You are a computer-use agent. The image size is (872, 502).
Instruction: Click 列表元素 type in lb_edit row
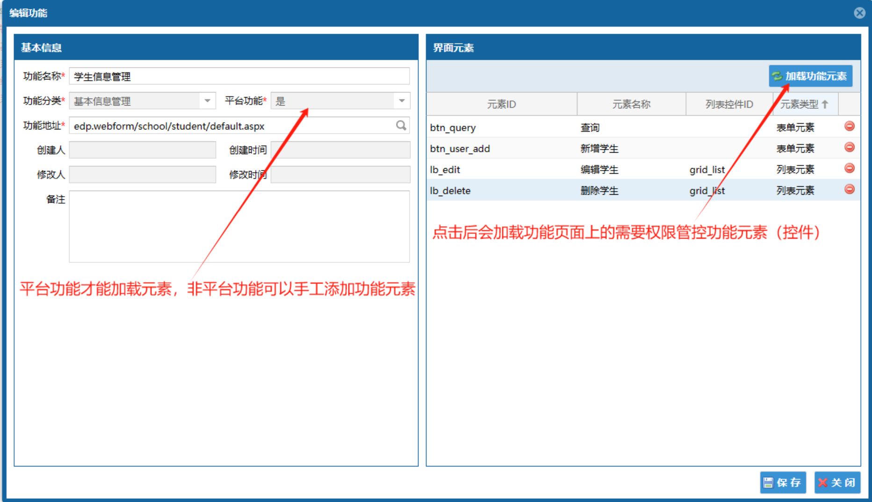pos(795,170)
